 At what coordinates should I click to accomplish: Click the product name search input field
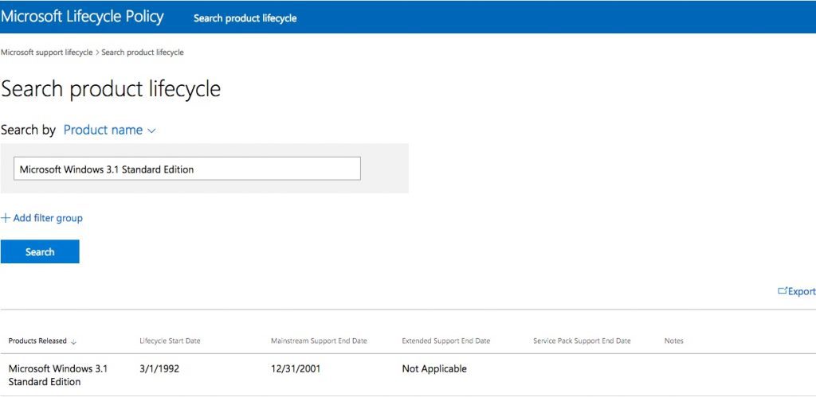tap(186, 169)
